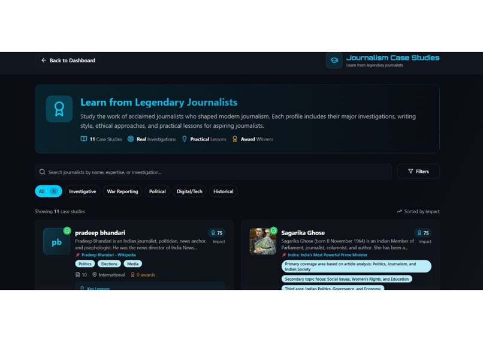Select the Political category tab
The image size is (483, 342).
click(157, 191)
